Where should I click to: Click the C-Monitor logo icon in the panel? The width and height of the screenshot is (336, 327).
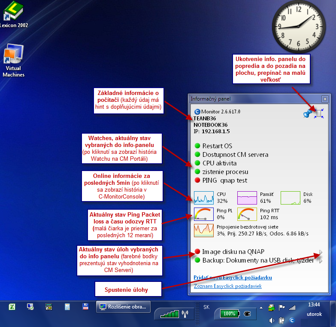[x=197, y=112]
